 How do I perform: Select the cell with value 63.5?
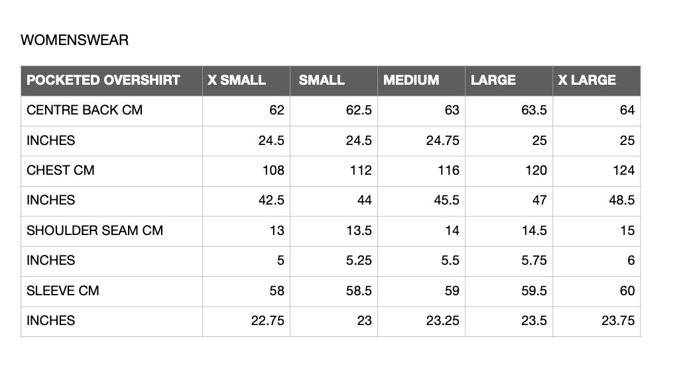(509, 111)
